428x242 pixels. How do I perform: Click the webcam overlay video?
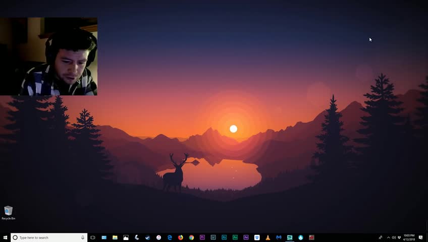pos(48,56)
